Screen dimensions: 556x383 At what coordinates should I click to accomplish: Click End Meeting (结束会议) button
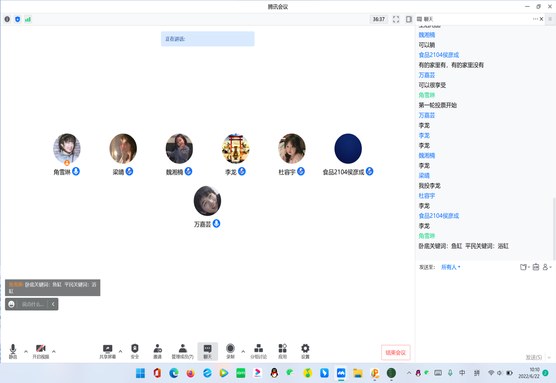click(x=396, y=352)
